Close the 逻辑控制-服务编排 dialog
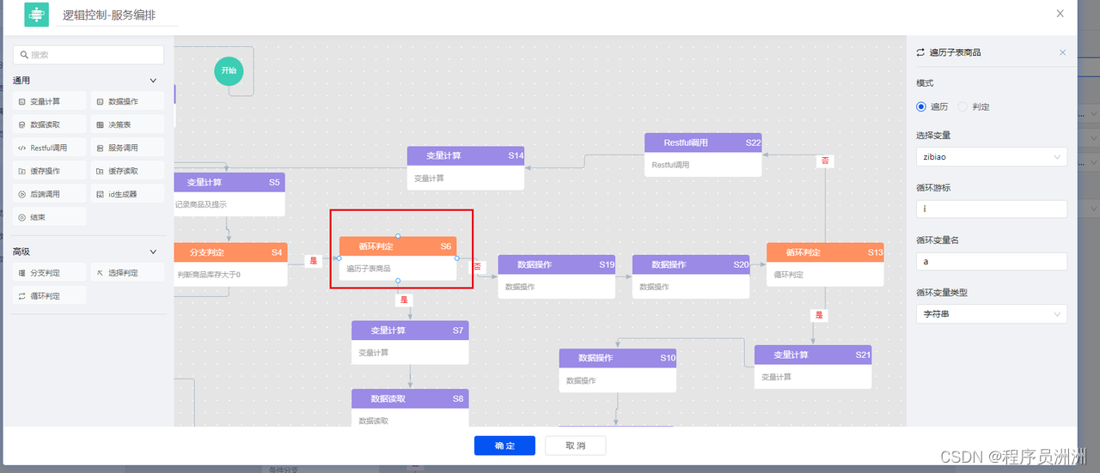 (x=1060, y=13)
